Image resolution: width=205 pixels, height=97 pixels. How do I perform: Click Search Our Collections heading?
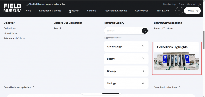168,23
